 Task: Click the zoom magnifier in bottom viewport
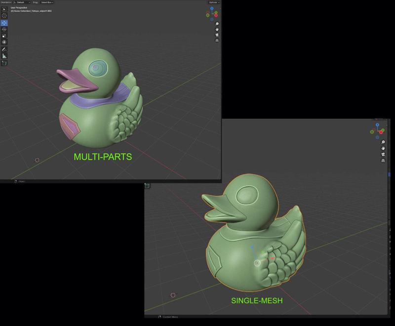[x=383, y=142]
